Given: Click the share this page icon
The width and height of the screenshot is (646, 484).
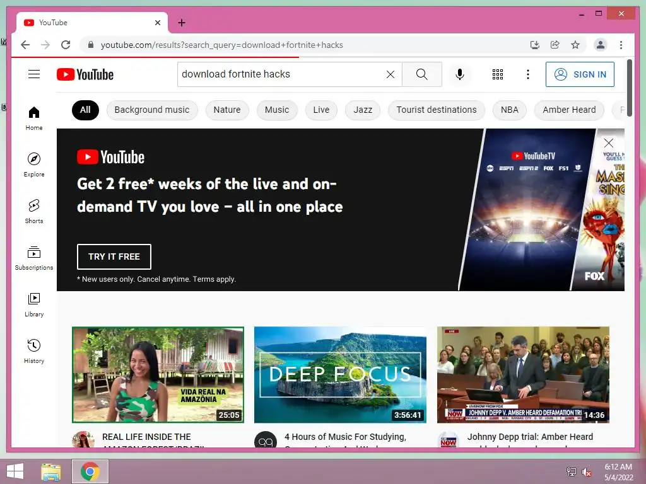Looking at the screenshot, I should [x=555, y=45].
